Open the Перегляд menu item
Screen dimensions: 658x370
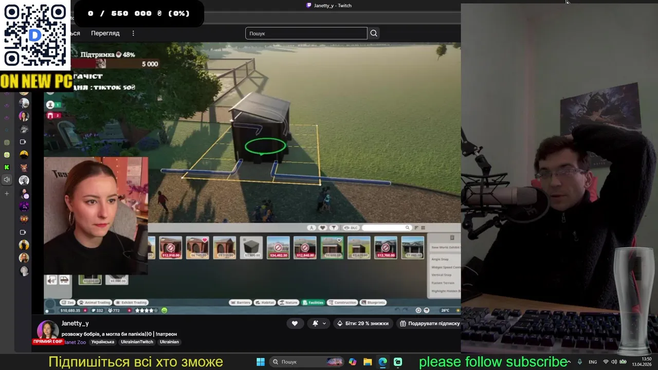(105, 33)
